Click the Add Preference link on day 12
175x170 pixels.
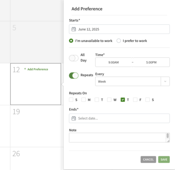click(38, 69)
